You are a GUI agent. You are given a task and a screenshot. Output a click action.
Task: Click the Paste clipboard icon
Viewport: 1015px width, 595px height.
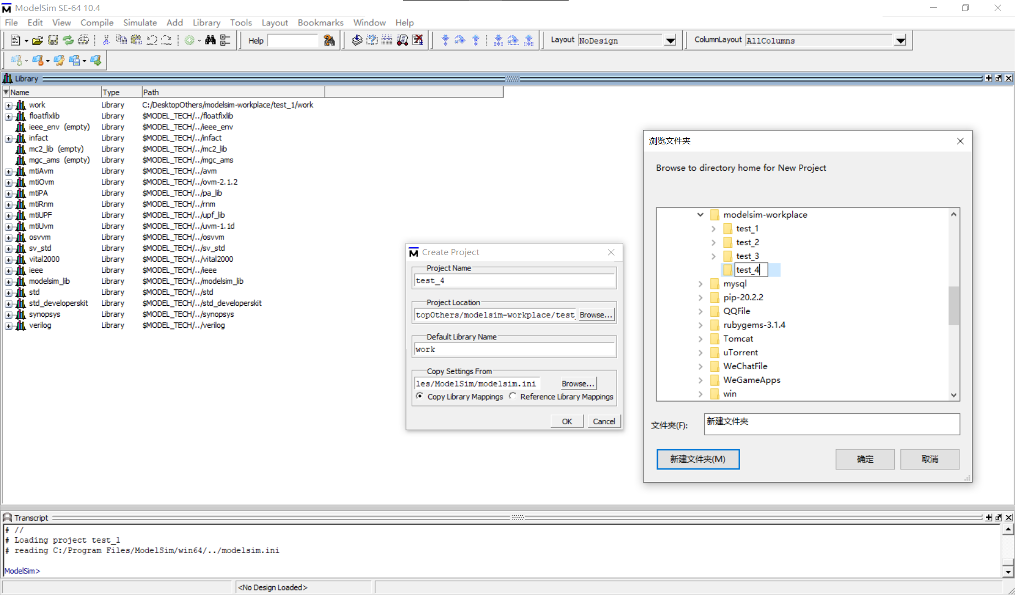(136, 40)
